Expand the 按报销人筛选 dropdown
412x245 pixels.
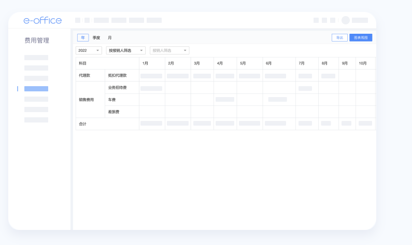coord(125,50)
